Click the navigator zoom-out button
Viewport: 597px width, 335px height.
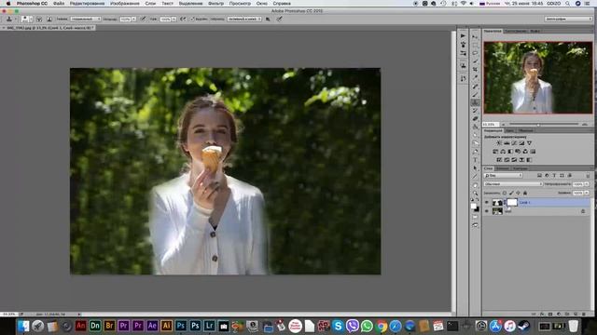tap(504, 124)
